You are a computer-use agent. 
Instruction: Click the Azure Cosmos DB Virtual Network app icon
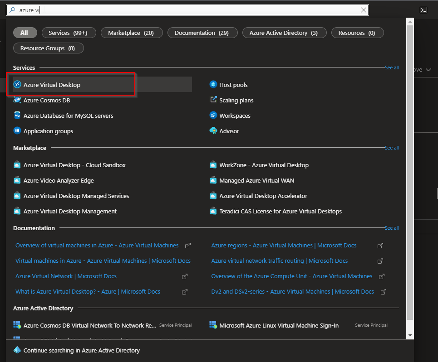click(x=17, y=325)
